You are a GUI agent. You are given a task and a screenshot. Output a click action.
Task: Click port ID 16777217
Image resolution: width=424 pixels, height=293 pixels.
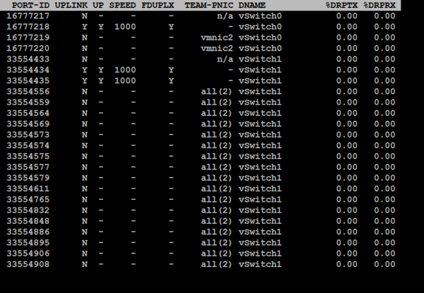click(28, 16)
